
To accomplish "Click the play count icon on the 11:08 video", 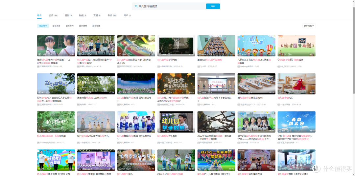I will [x=40, y=131].
